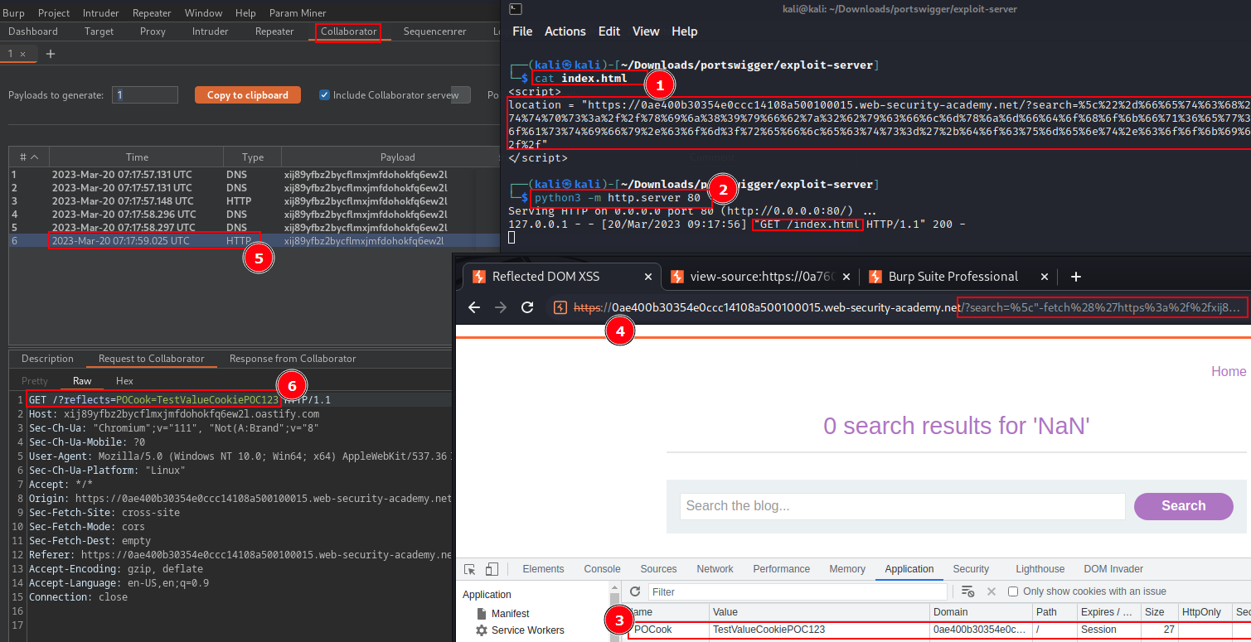Viewport: 1251px width, 642px height.
Task: Open a new browser tab
Action: click(x=1076, y=277)
